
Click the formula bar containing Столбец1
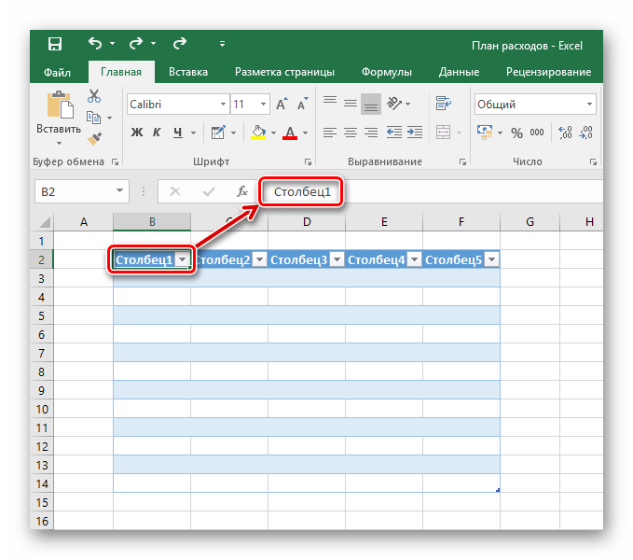(x=432, y=191)
